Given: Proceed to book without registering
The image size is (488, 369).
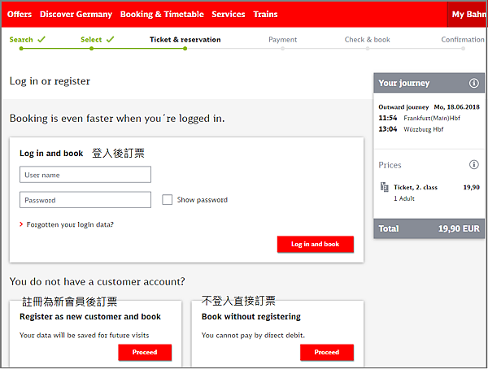Looking at the screenshot, I should 327,352.
